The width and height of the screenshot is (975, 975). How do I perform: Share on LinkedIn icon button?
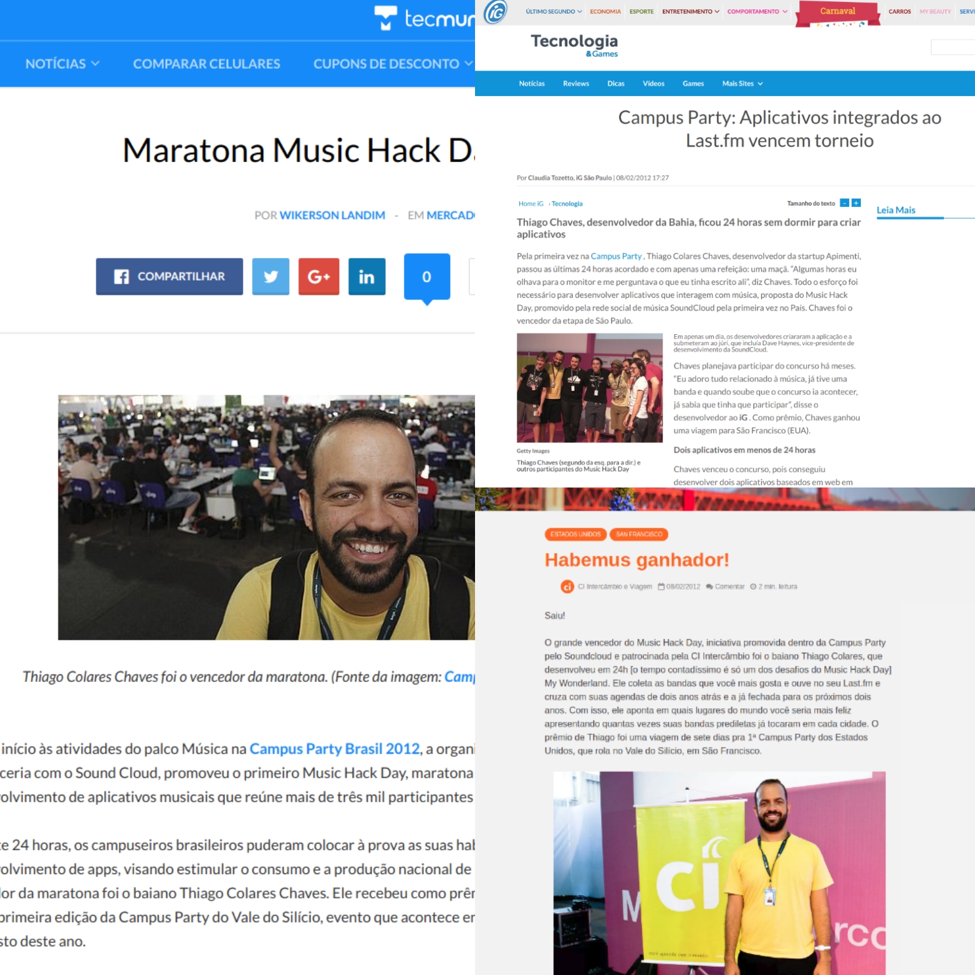(x=367, y=276)
